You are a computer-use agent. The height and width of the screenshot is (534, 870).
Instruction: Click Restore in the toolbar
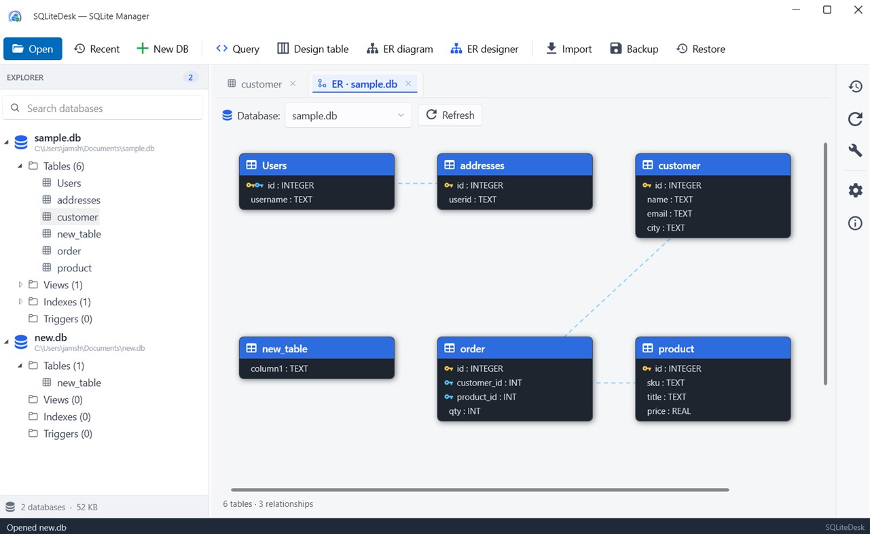click(701, 49)
